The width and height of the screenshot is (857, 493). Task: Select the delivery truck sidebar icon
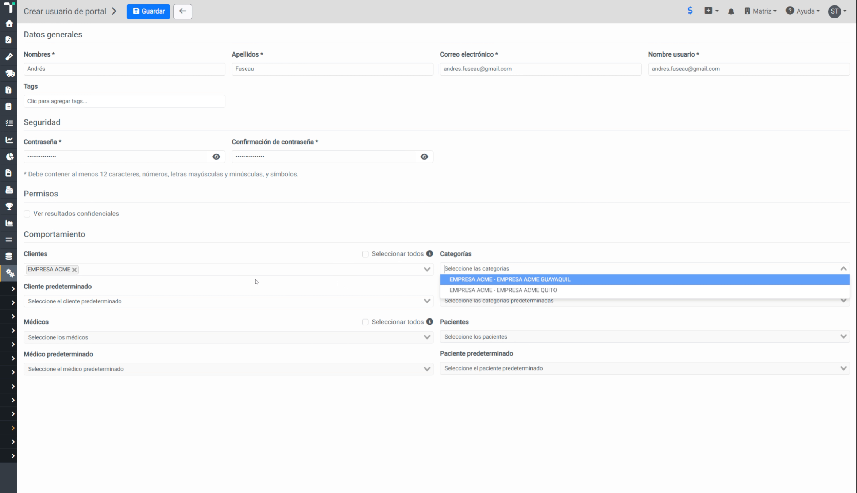[x=9, y=73]
